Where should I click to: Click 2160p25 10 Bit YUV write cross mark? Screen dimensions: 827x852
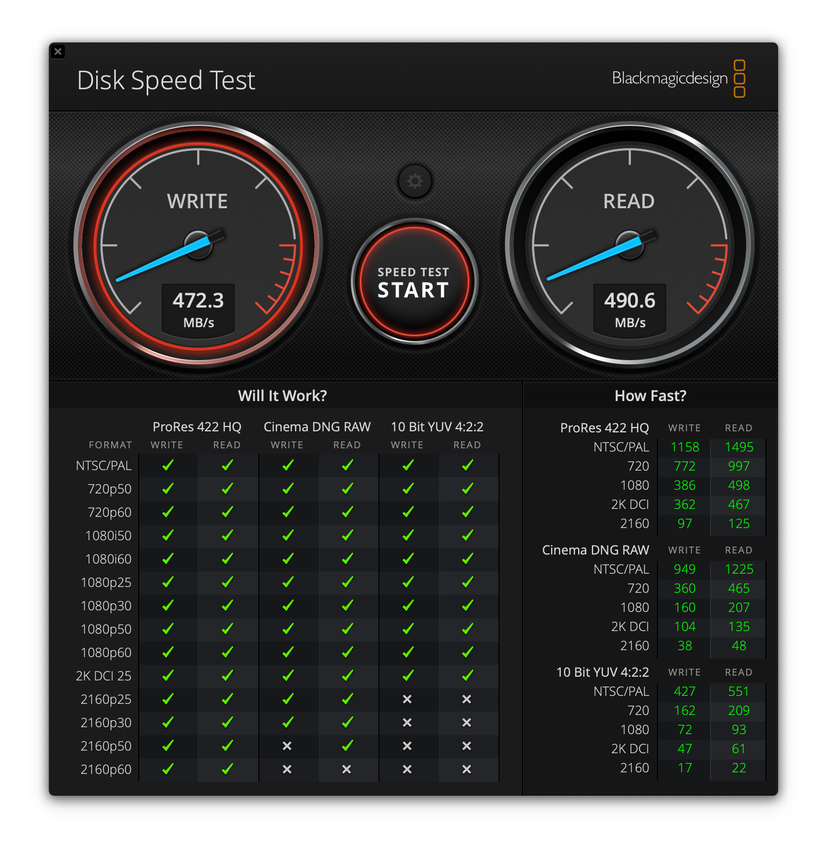407,700
